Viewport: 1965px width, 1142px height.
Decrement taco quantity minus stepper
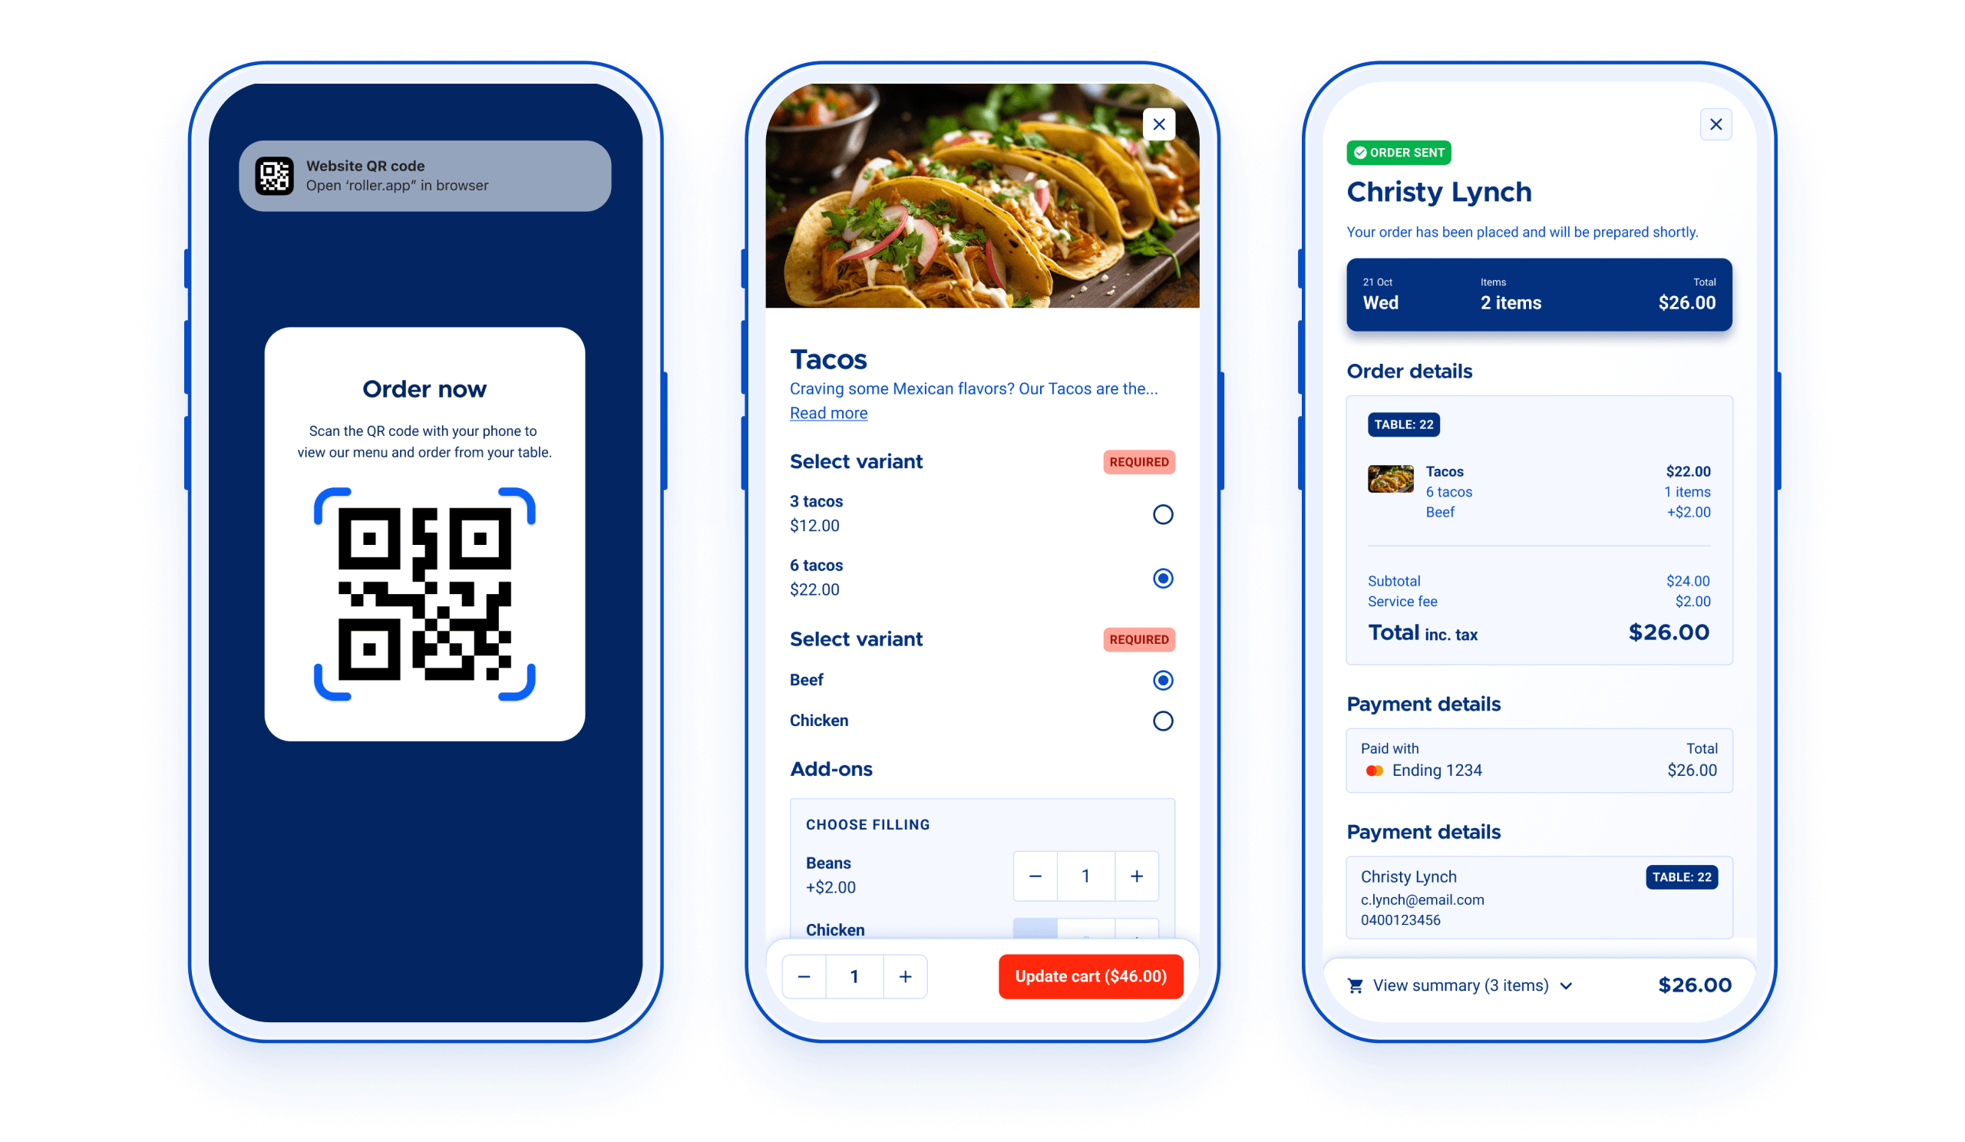803,975
